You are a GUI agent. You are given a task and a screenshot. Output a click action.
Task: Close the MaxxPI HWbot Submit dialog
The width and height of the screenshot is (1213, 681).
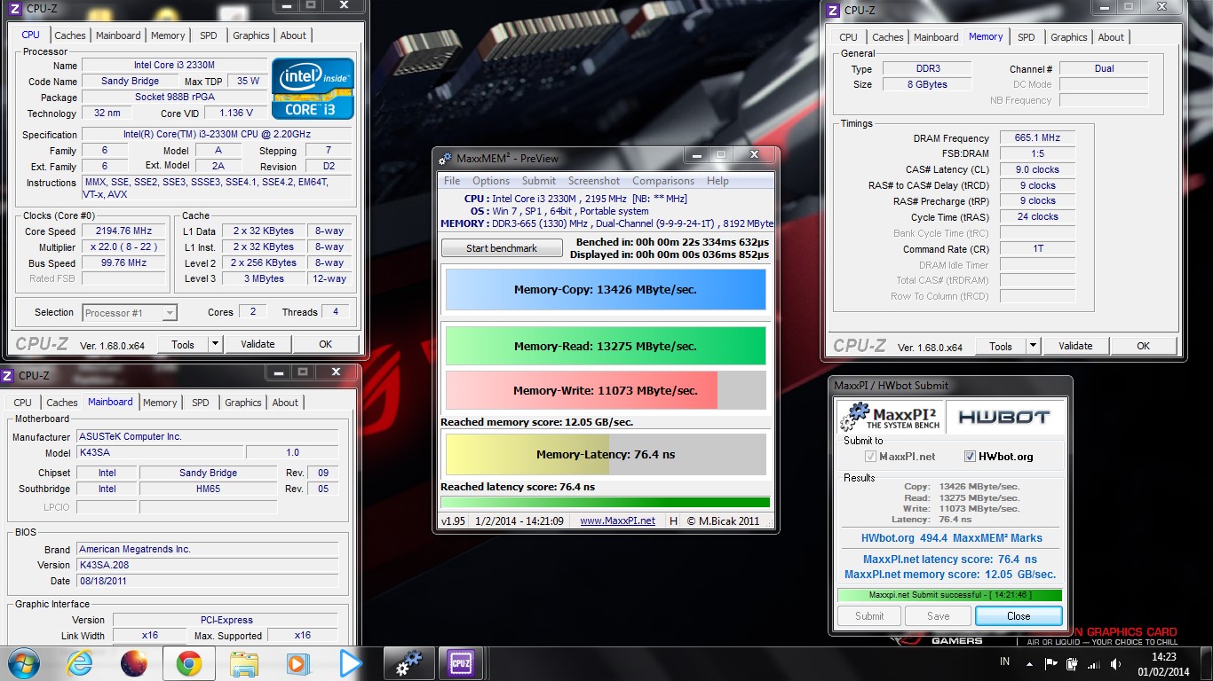(x=1019, y=616)
